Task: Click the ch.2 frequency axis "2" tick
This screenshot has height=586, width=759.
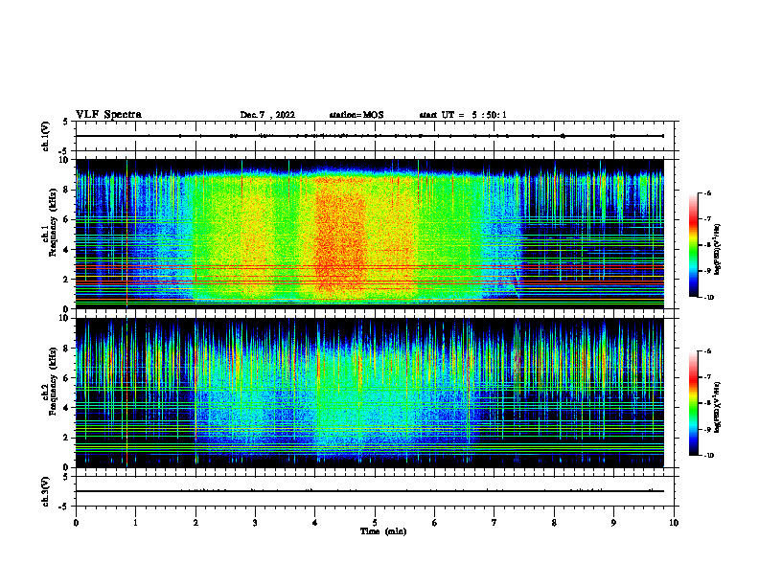Action: point(67,438)
